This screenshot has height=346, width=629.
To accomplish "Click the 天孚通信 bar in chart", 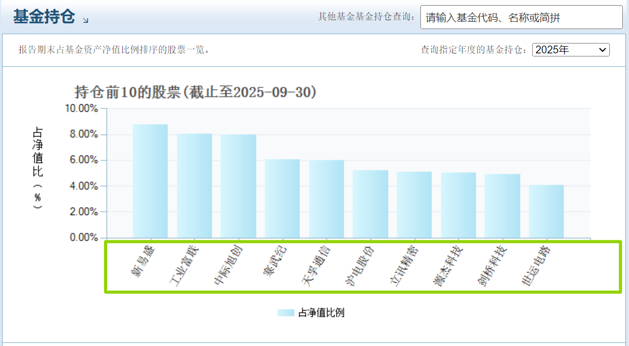I will [x=326, y=199].
